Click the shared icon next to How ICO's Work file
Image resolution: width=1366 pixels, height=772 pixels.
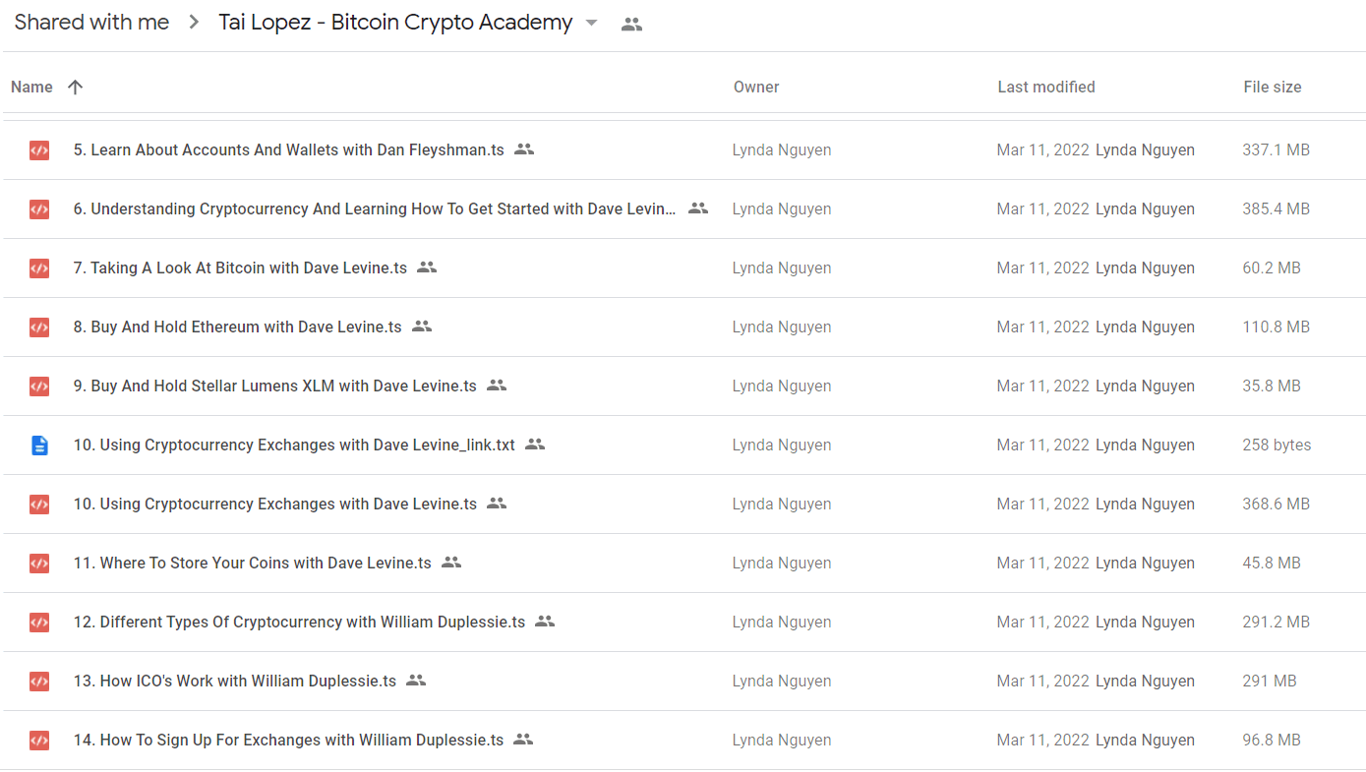pos(416,681)
